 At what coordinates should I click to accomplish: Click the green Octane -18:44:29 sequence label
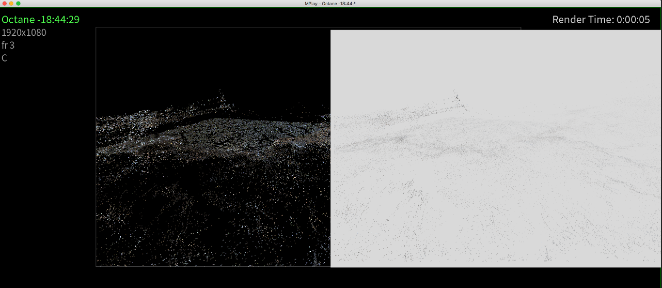coord(41,20)
